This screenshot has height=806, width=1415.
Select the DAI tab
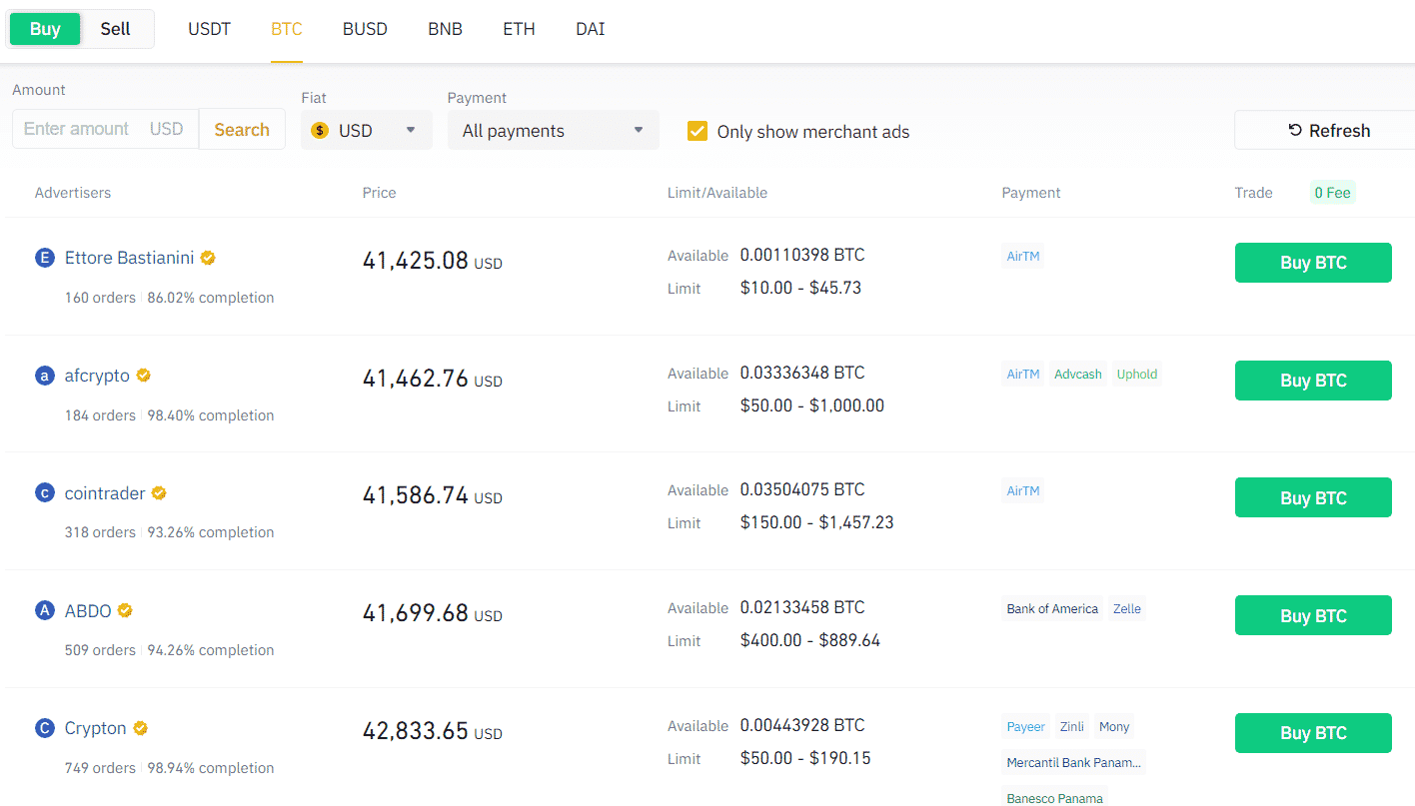591,29
